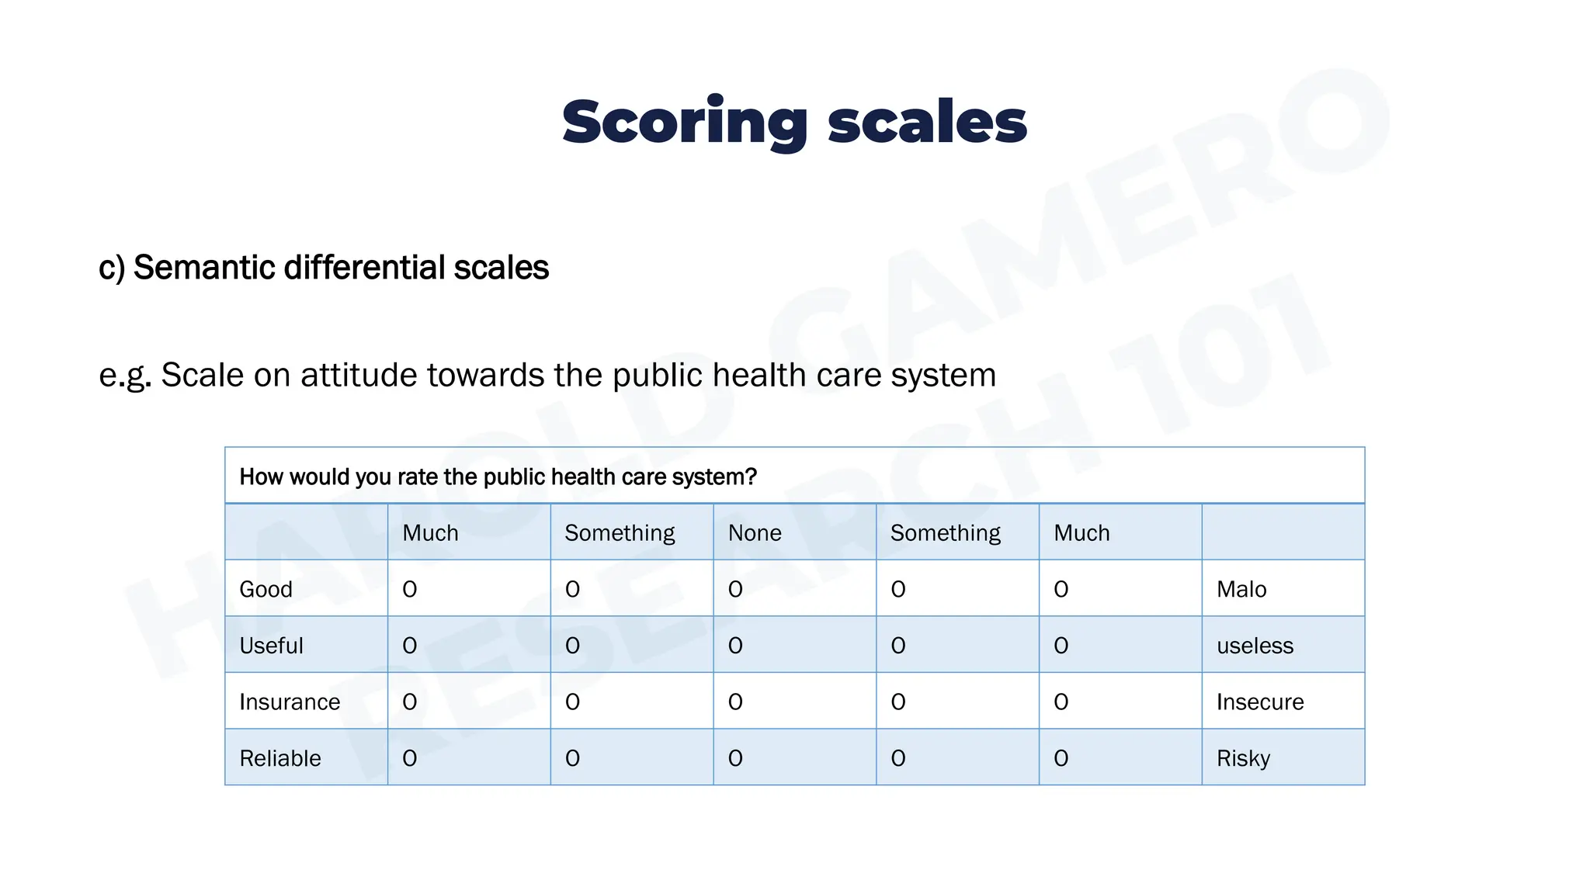This screenshot has width=1590, height=894.
Task: Pick None option in the Useful row
Action: (x=735, y=646)
